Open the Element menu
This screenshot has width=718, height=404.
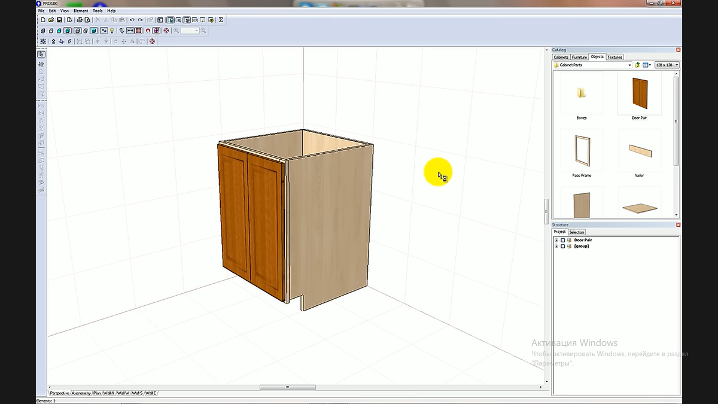81,11
